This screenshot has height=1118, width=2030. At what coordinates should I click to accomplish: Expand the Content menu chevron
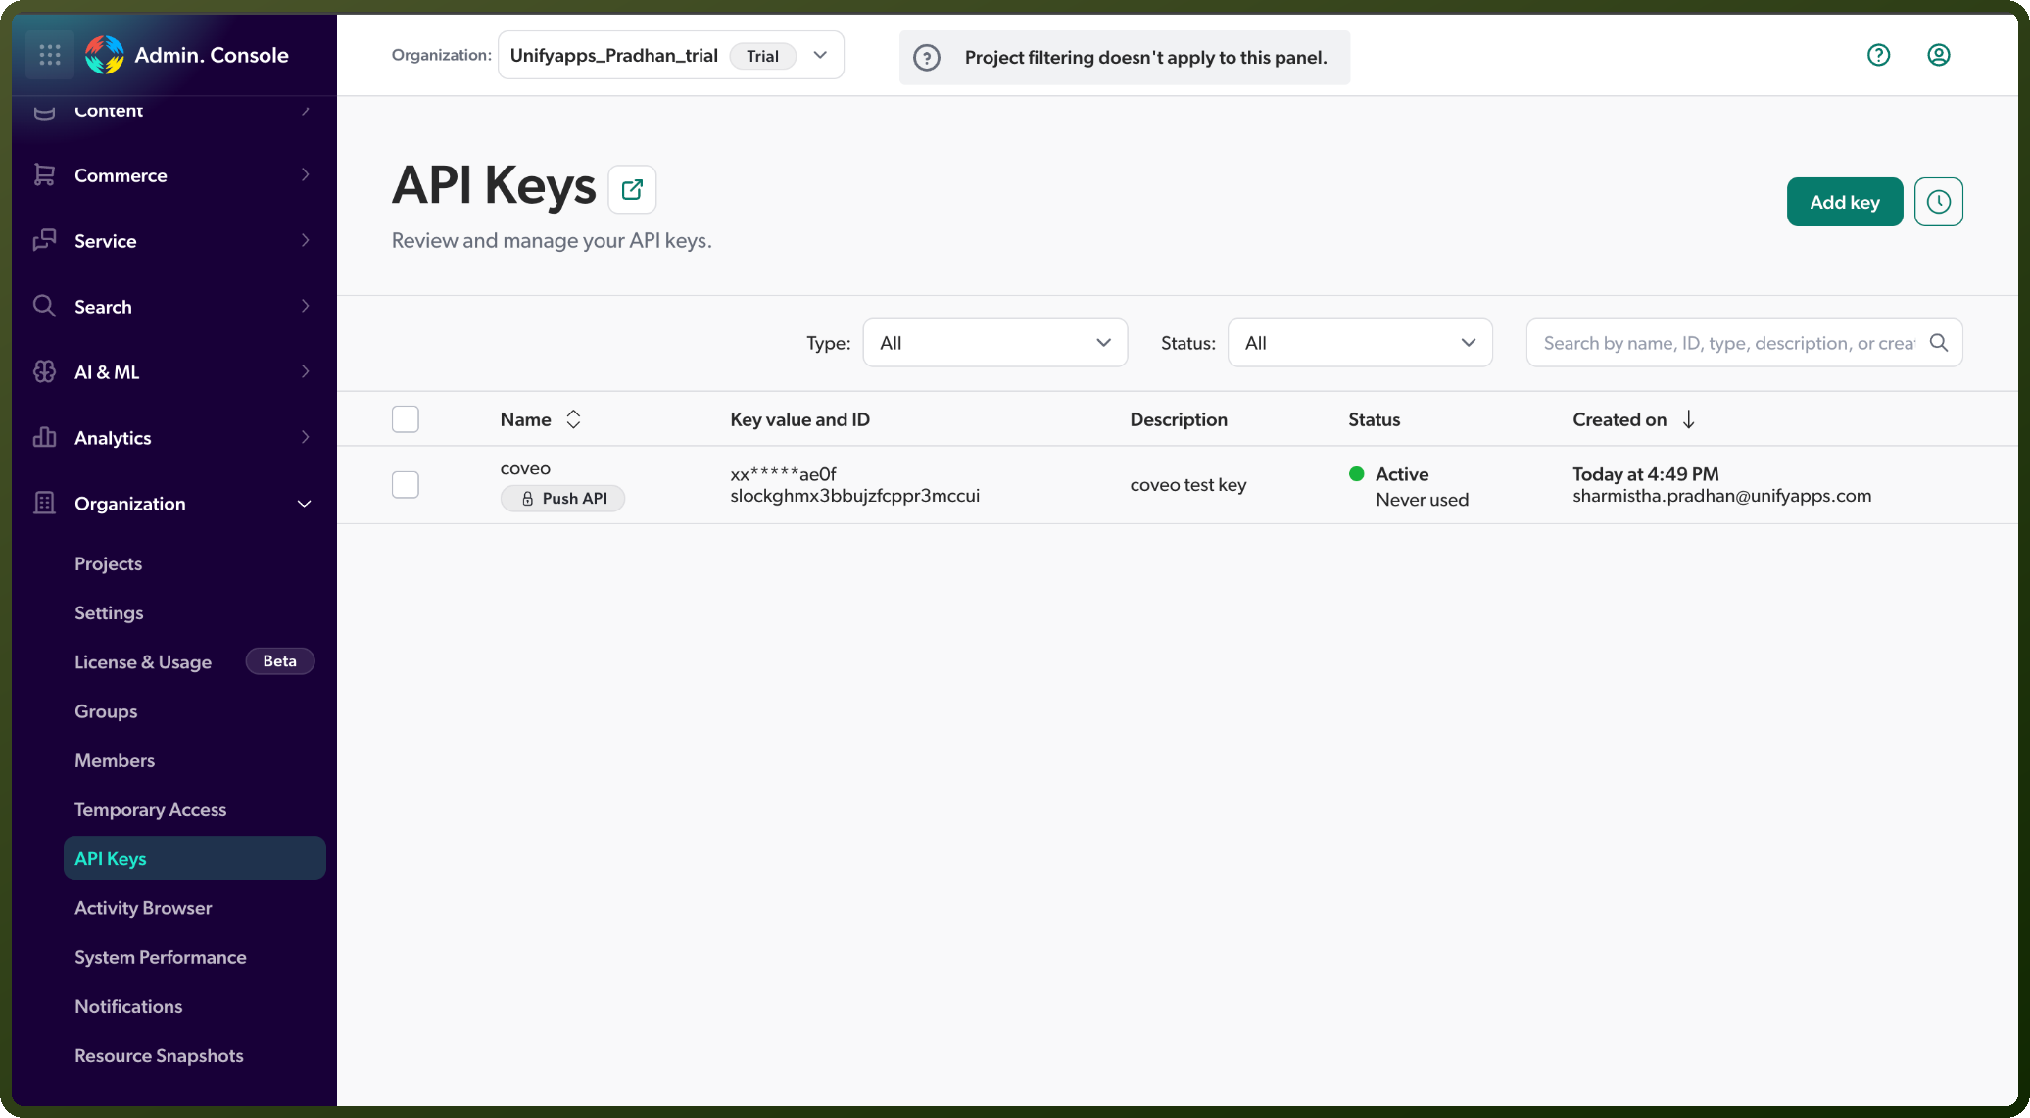point(306,111)
